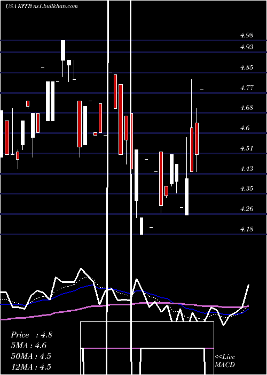Click the Price : 4.8 readout
This screenshot has width=267, height=375.
(x=32, y=335)
